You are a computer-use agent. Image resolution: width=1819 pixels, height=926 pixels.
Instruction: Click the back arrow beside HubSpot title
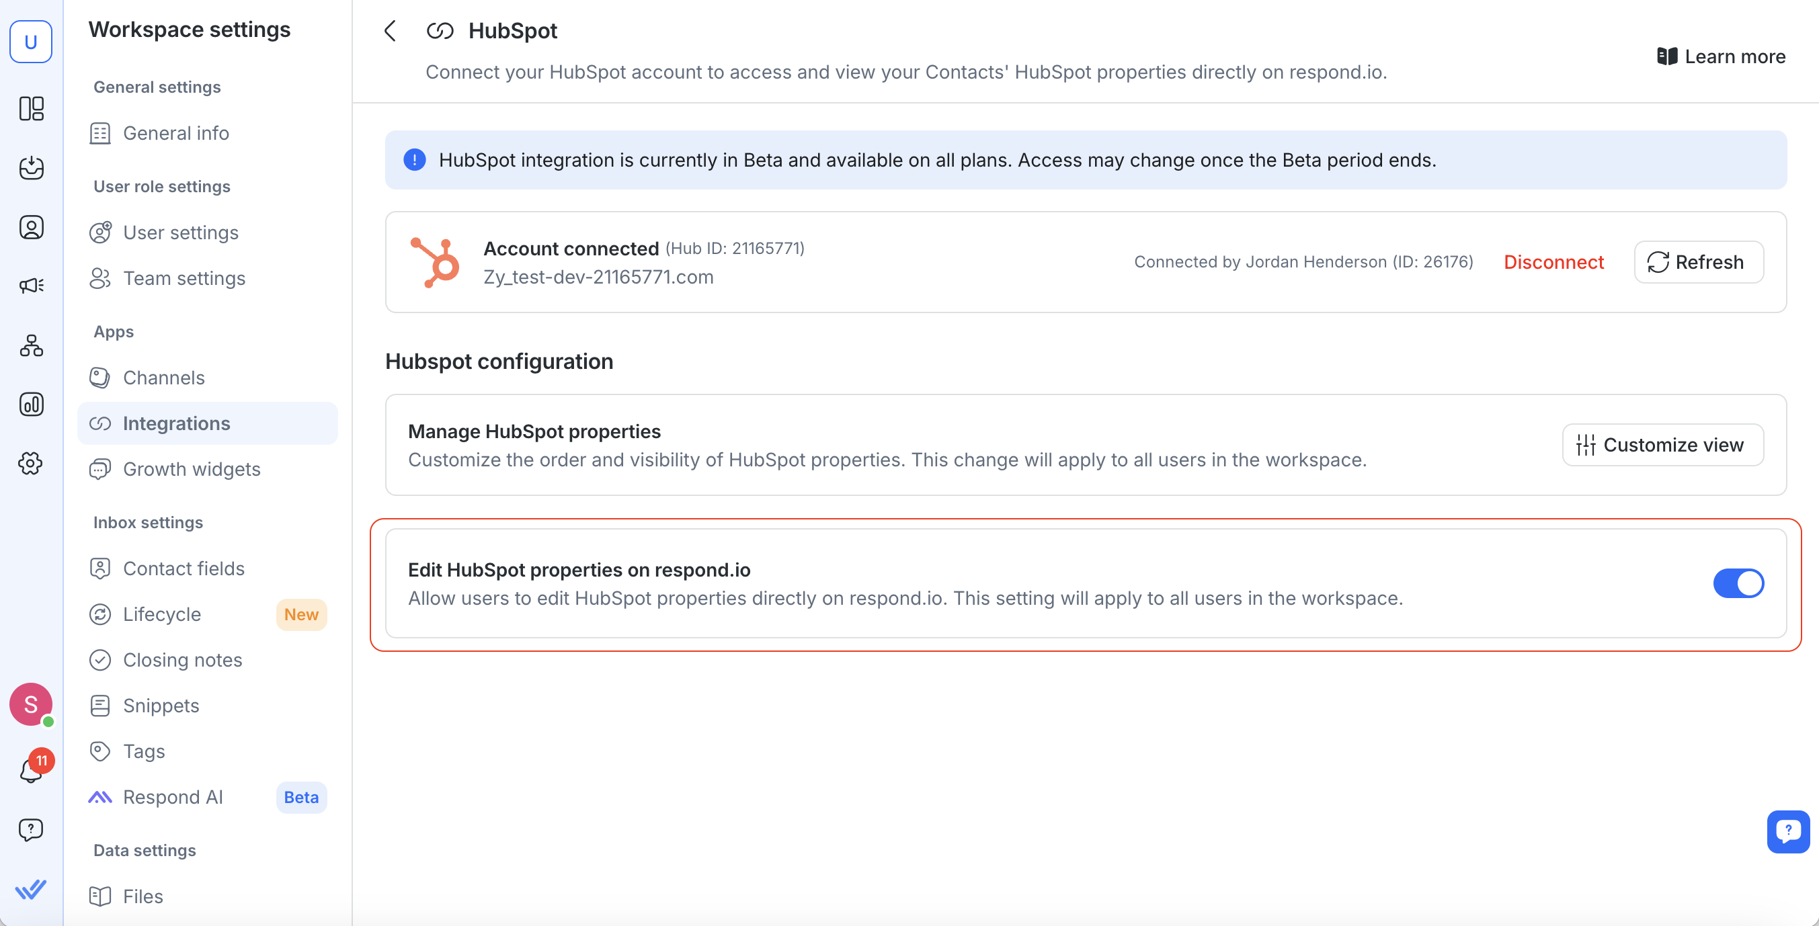(x=390, y=31)
